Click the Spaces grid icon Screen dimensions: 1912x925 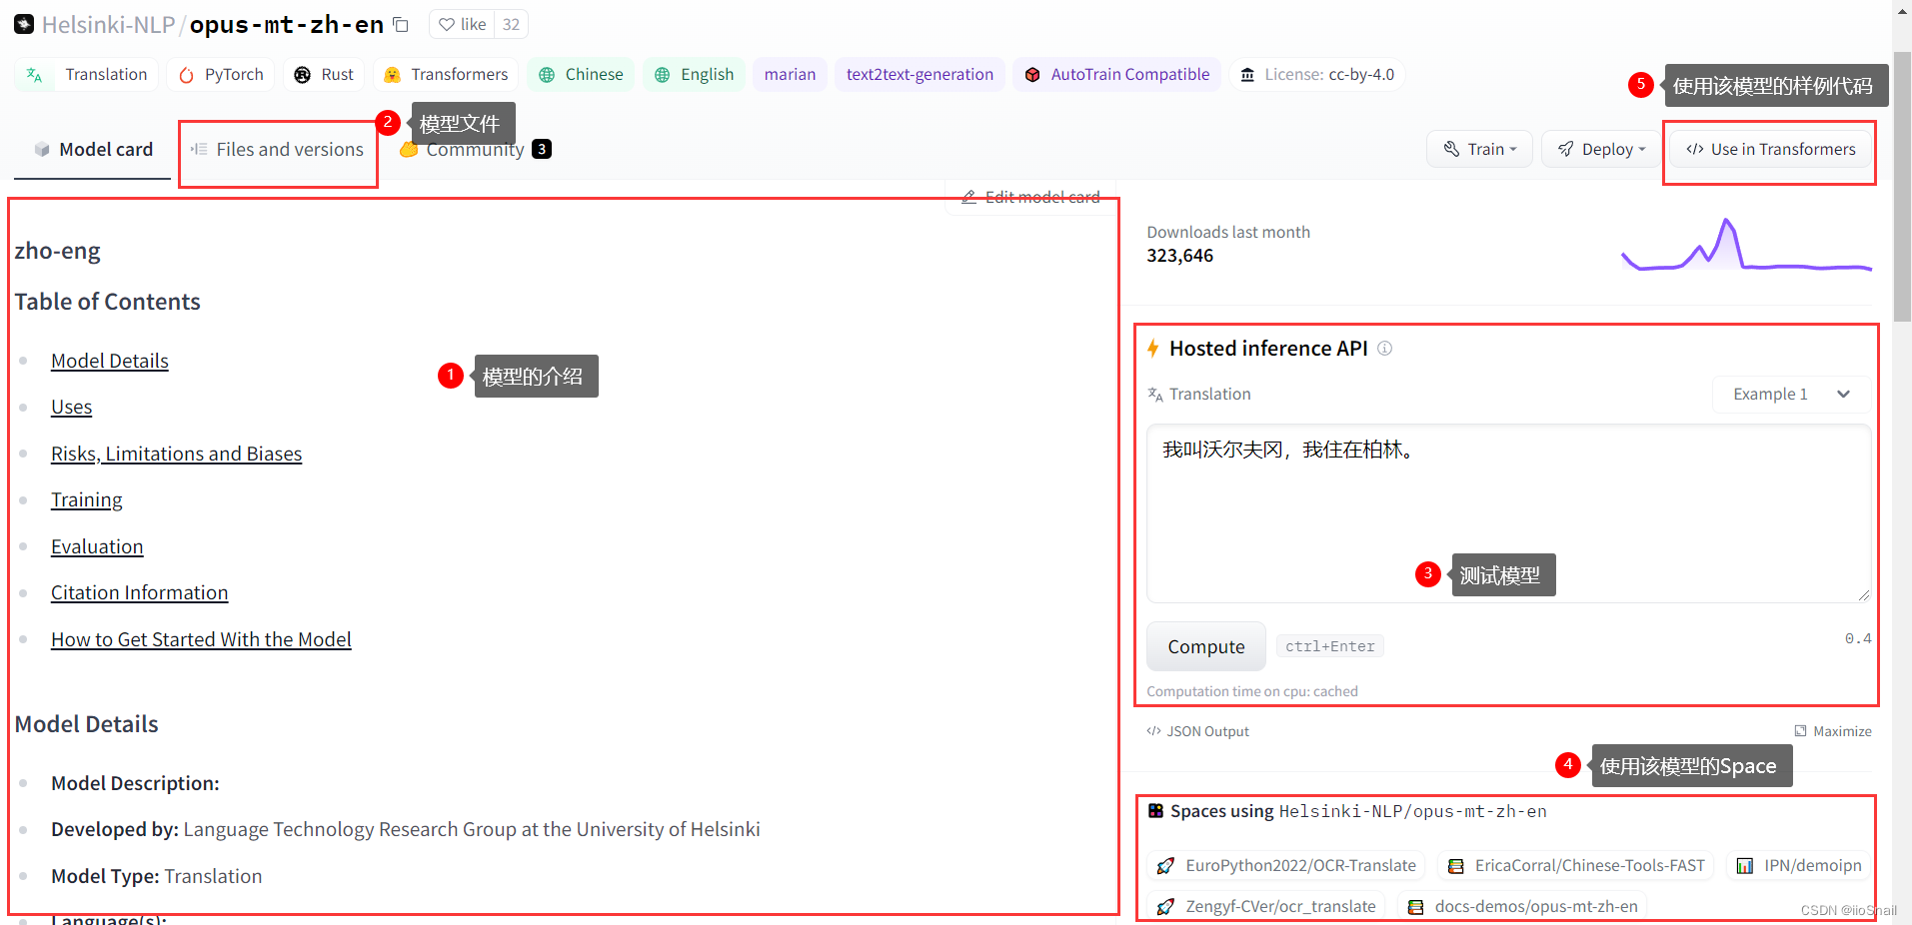(1155, 811)
